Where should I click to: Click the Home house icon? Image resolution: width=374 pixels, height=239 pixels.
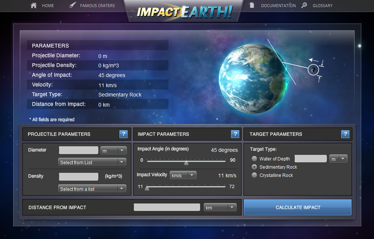point(34,6)
